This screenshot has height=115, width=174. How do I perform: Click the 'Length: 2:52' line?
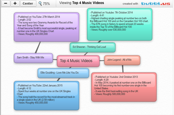(24, 20)
